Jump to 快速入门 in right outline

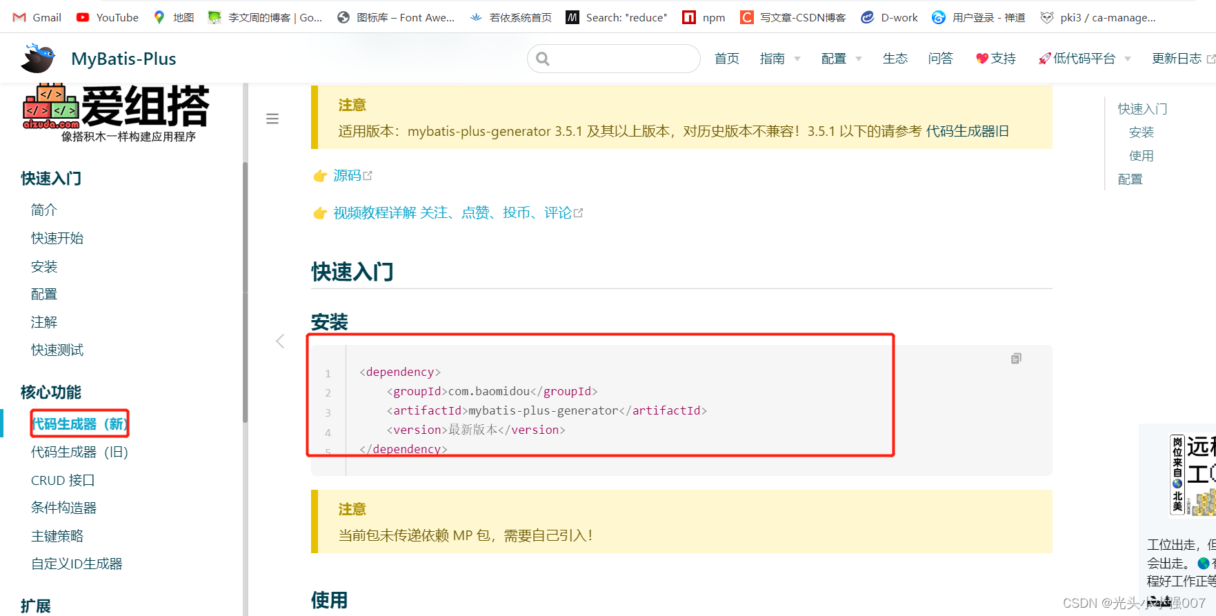tap(1142, 109)
